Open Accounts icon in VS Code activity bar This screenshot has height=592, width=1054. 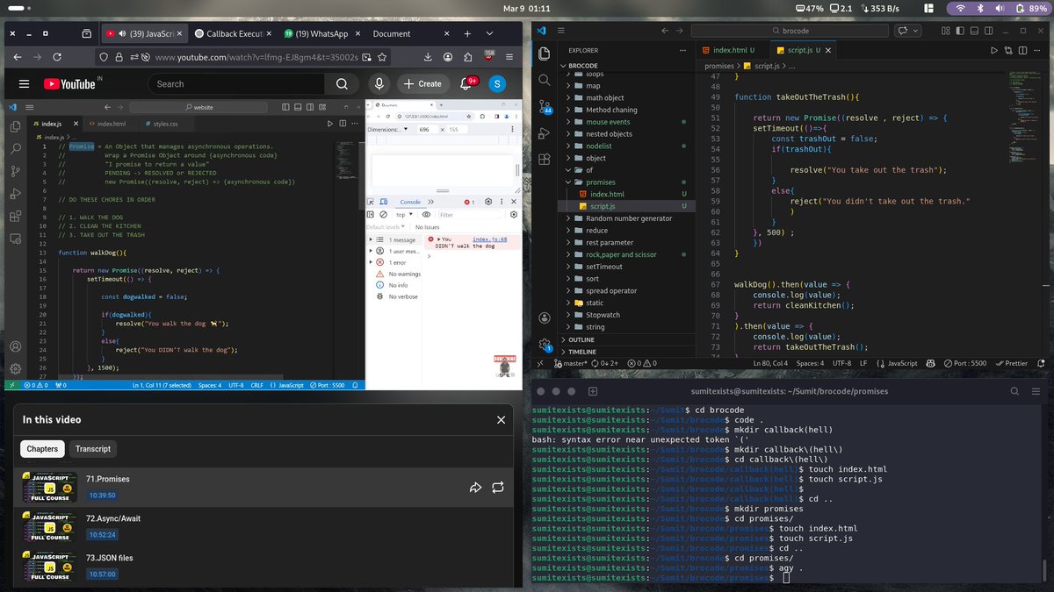[544, 317]
